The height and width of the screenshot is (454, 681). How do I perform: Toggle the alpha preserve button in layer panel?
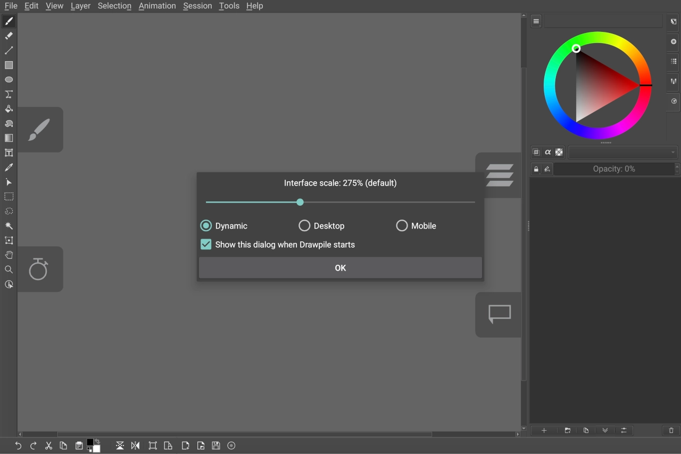(x=547, y=152)
